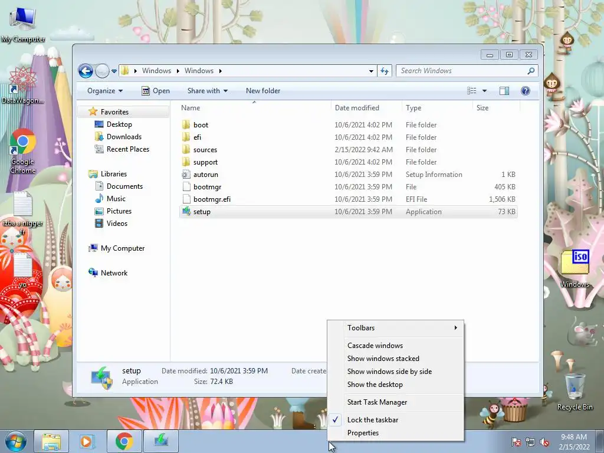Open Windows Explorer from taskbar
The image size is (604, 453).
[x=51, y=441]
